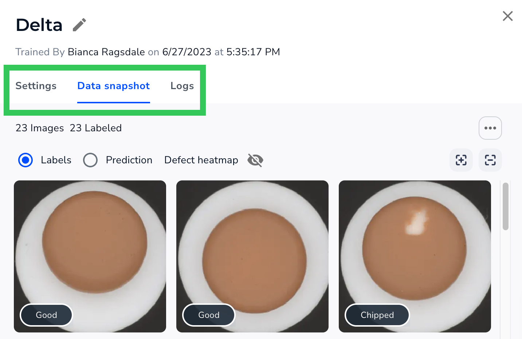Open the Logs tab
The image size is (522, 339).
pyautogui.click(x=182, y=86)
